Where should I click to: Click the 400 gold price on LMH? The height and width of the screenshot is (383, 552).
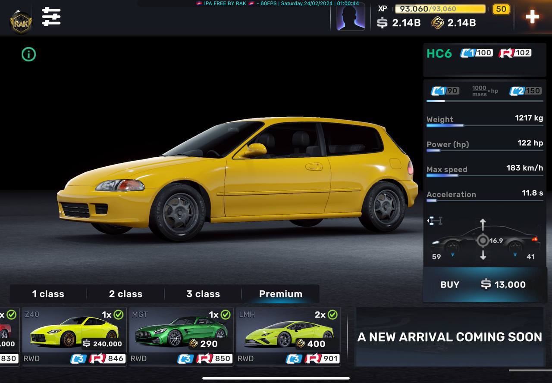tap(310, 344)
